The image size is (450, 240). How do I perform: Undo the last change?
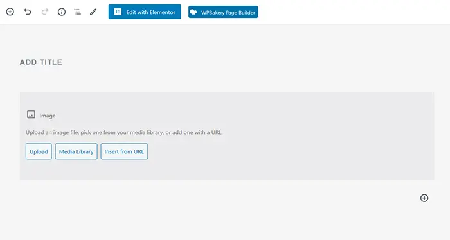tap(28, 12)
